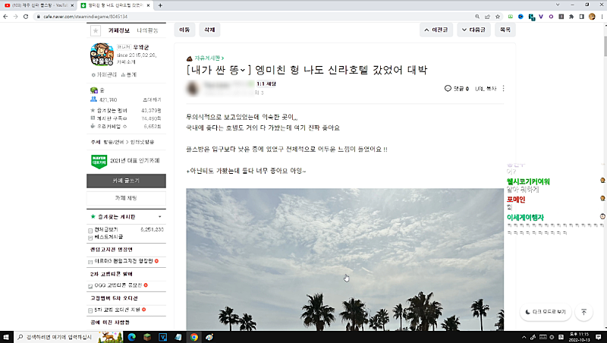Click the 카페 글쓰기 button
Image resolution: width=607 pixels, height=343 pixels.
126,181
